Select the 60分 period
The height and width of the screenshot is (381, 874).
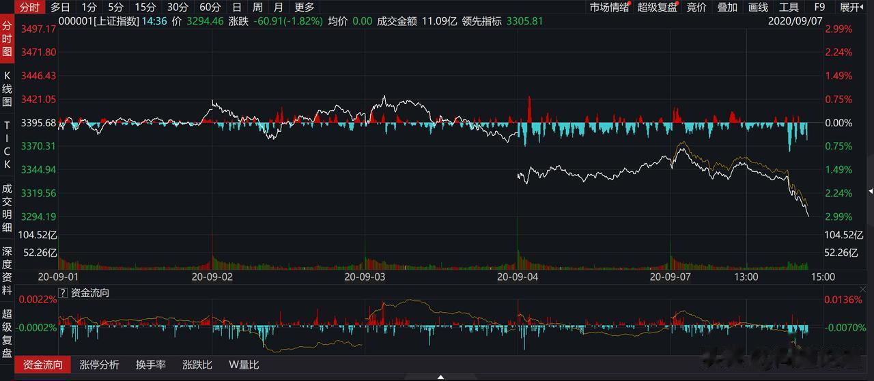coord(210,8)
